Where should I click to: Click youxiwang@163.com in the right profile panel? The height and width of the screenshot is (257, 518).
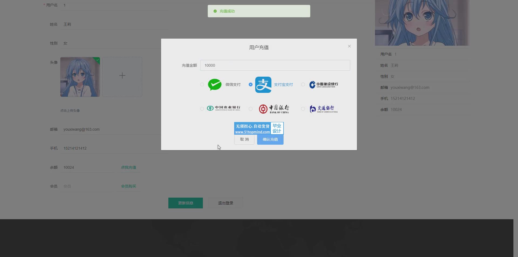(410, 87)
